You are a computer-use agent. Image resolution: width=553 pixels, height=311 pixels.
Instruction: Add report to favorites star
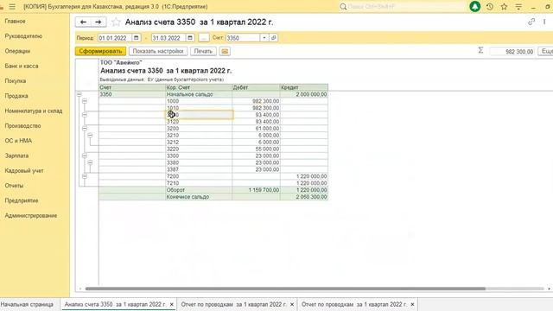pyautogui.click(x=116, y=22)
